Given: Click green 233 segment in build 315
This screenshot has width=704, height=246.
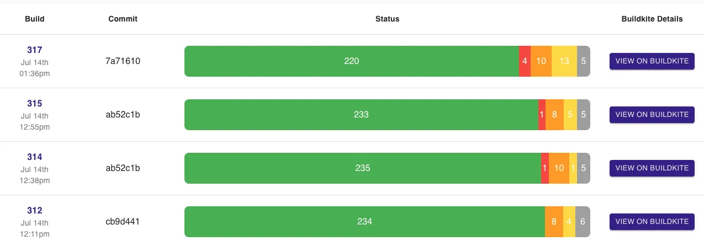Looking at the screenshot, I should (x=361, y=115).
